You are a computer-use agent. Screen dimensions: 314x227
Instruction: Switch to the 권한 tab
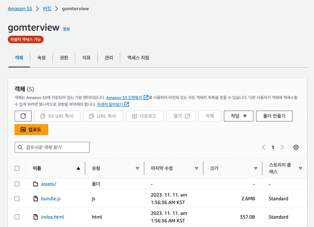tap(64, 58)
